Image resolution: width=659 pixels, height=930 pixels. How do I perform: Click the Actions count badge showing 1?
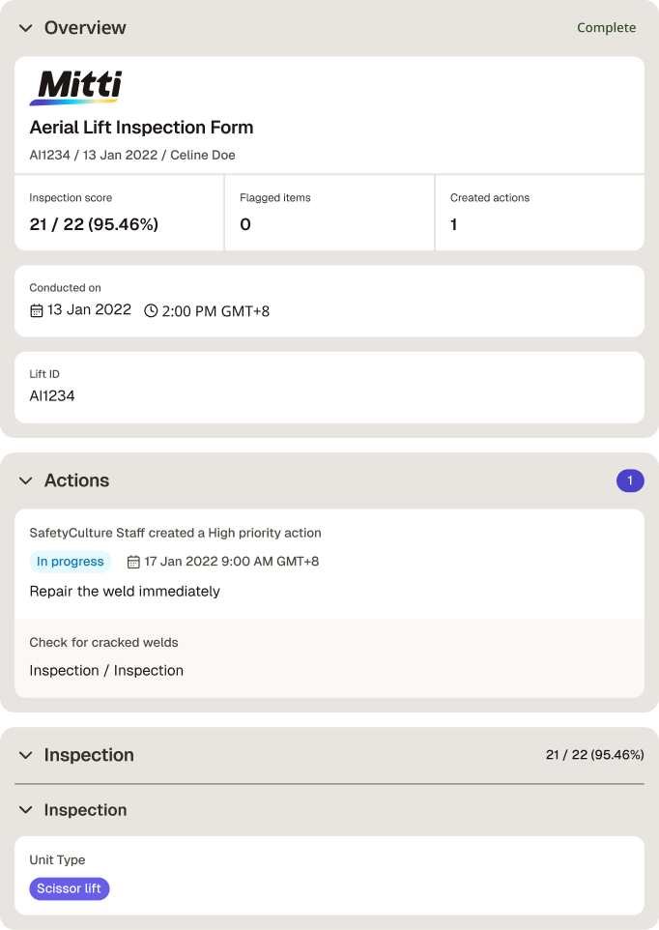630,480
